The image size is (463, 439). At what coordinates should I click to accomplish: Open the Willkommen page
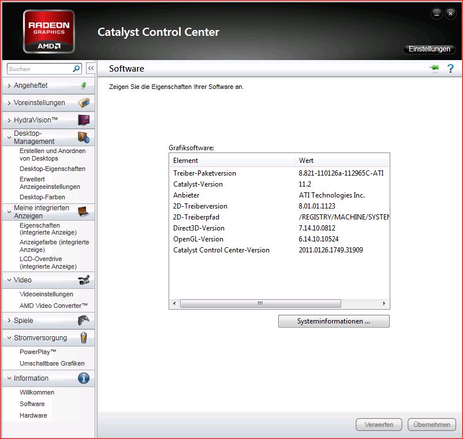(x=37, y=392)
